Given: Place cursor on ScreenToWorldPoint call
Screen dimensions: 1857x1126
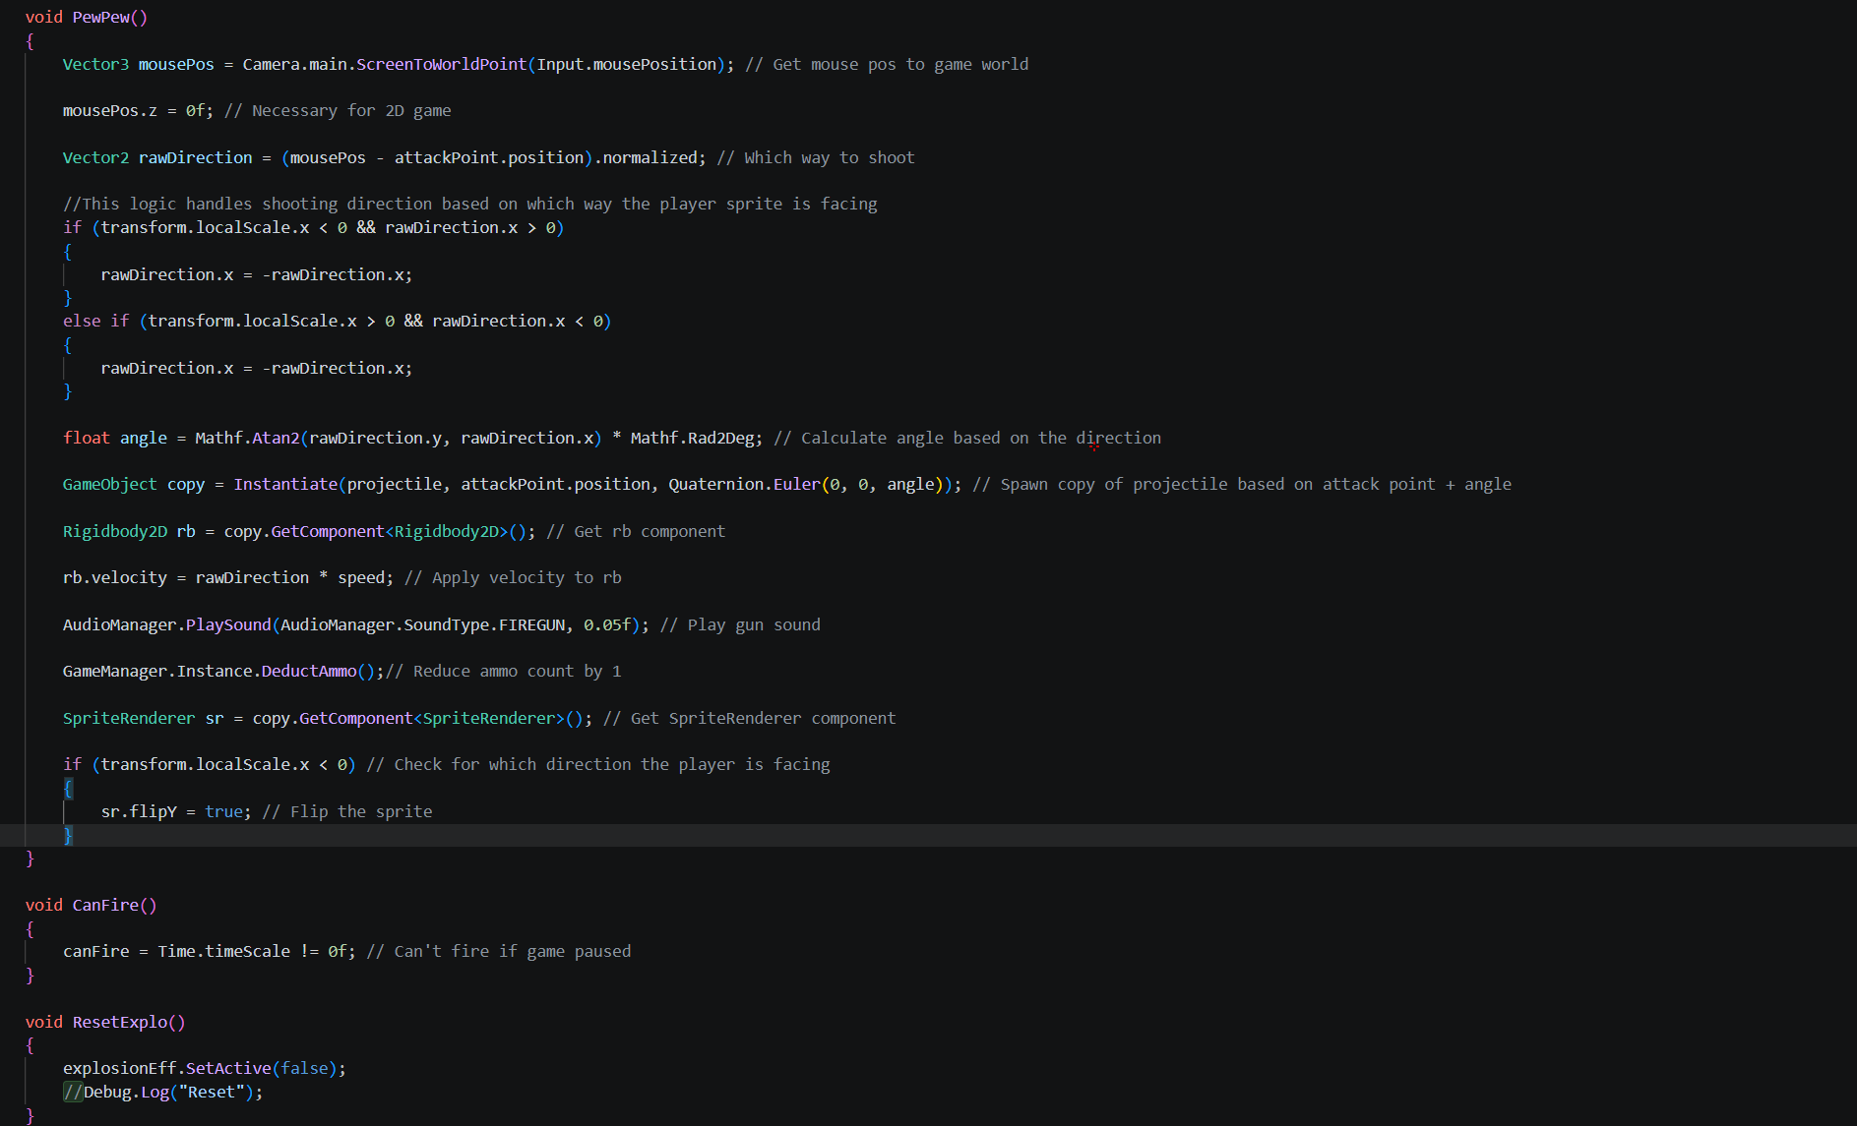Looking at the screenshot, I should (x=441, y=64).
